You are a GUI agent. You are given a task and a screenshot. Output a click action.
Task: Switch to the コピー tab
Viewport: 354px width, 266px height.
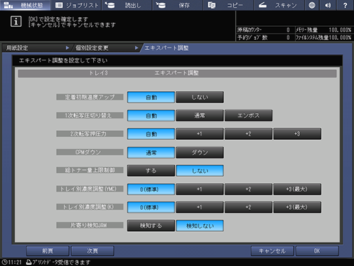(x=229, y=5)
